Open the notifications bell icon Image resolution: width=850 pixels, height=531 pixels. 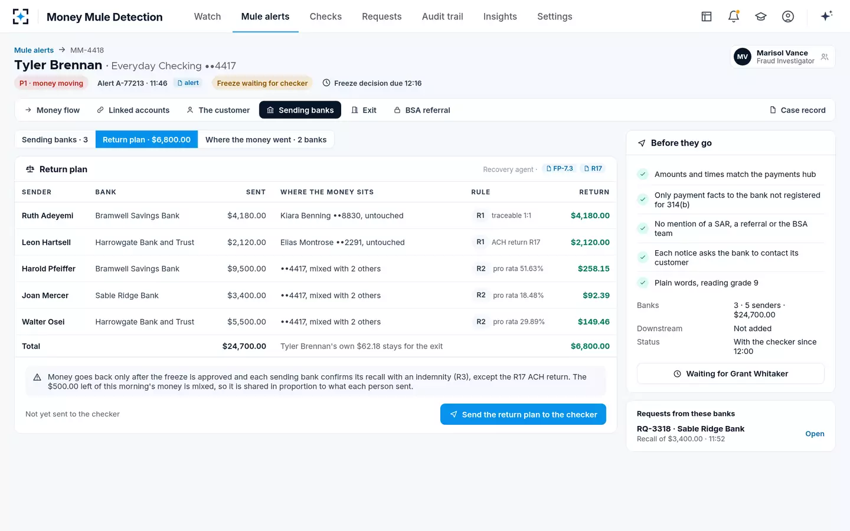pyautogui.click(x=734, y=17)
